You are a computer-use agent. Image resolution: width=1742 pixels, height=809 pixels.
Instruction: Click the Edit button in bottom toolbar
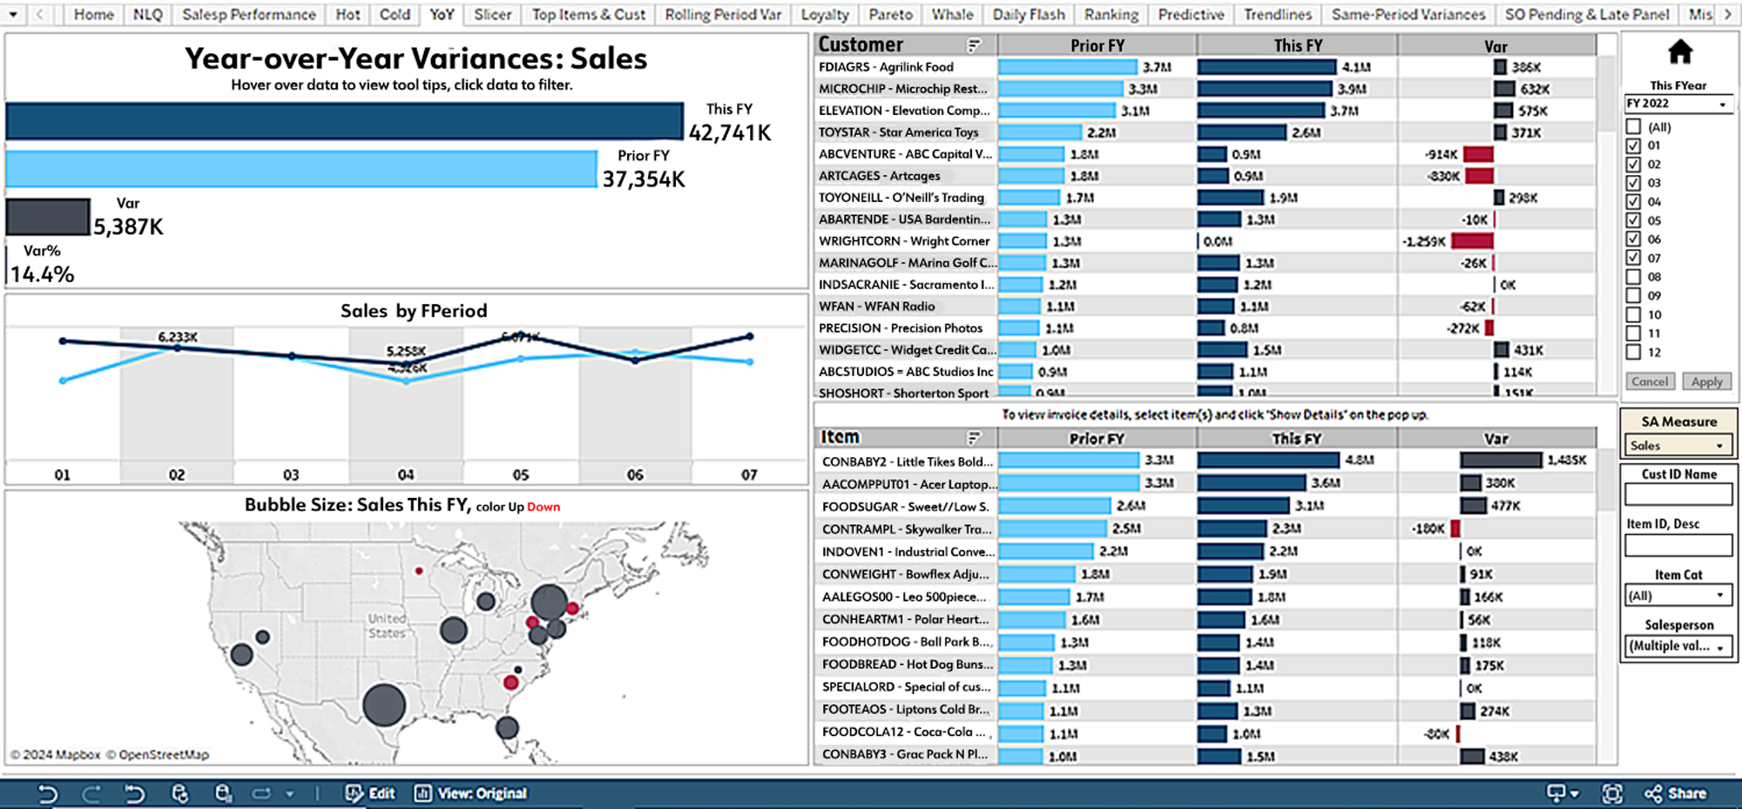(370, 793)
